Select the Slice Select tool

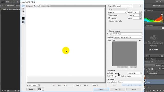click(23, 9)
